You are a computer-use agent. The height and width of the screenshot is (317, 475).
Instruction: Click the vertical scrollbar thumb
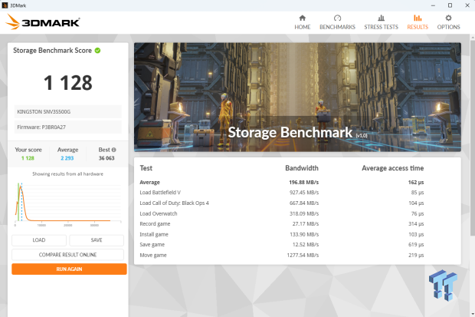pyautogui.click(x=473, y=137)
